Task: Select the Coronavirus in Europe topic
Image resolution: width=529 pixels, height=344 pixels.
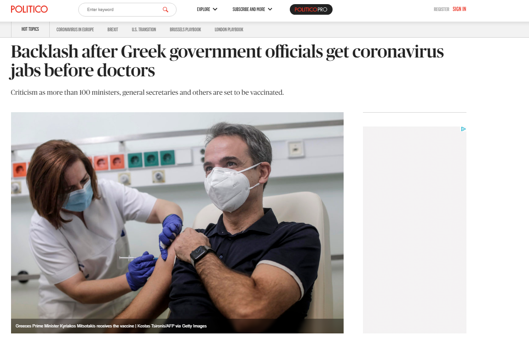Action: pos(75,30)
